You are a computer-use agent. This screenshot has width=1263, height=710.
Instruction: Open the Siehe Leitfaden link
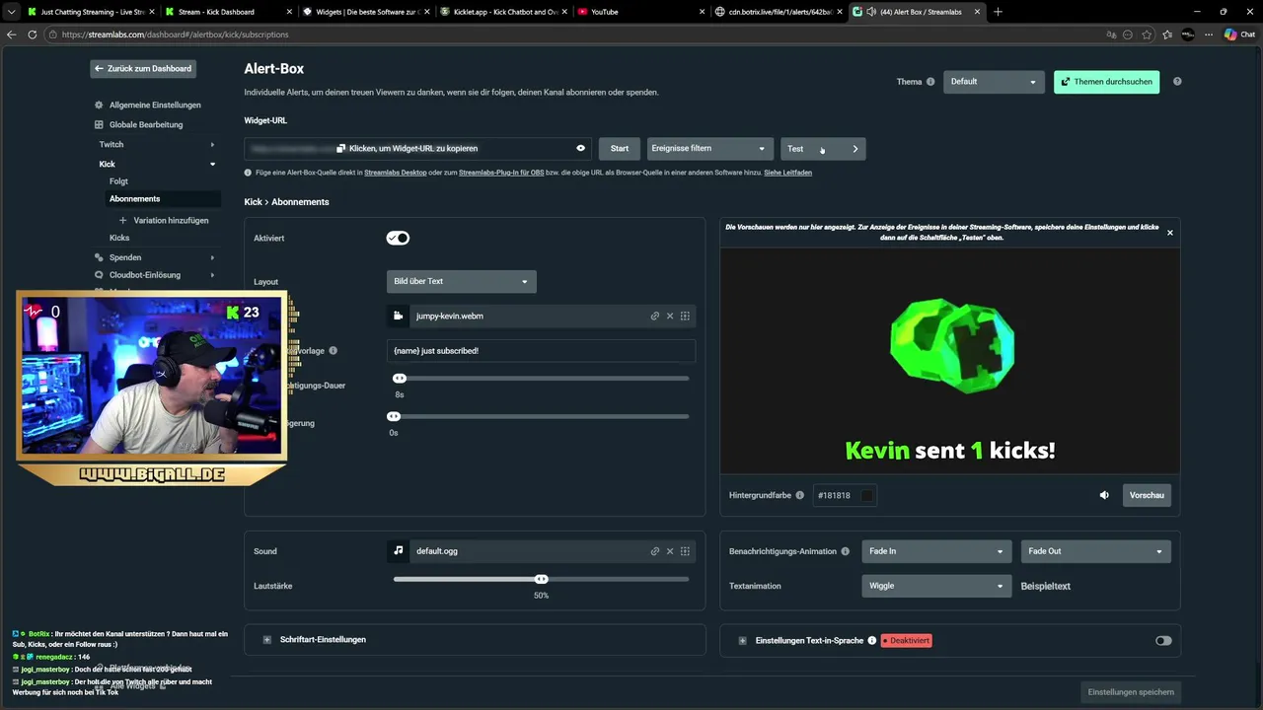(x=787, y=173)
